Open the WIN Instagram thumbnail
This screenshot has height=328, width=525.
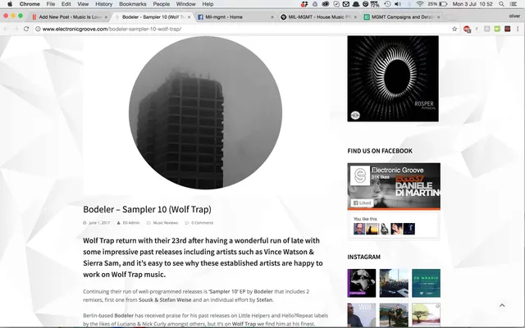(x=362, y=315)
